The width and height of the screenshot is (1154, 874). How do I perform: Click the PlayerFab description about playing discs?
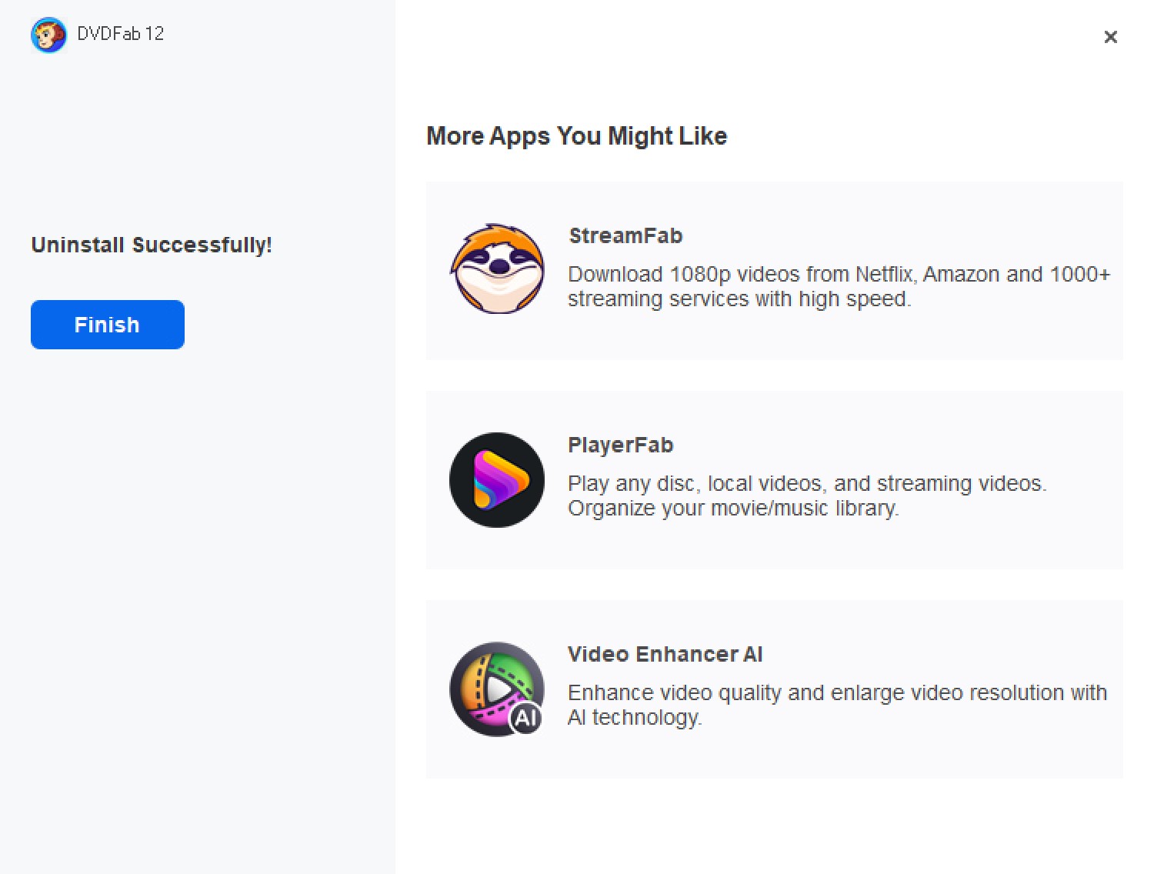click(807, 495)
